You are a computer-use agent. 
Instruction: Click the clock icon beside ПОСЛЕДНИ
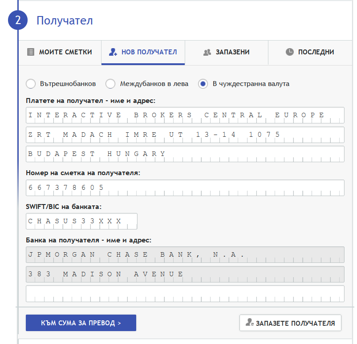coord(290,52)
